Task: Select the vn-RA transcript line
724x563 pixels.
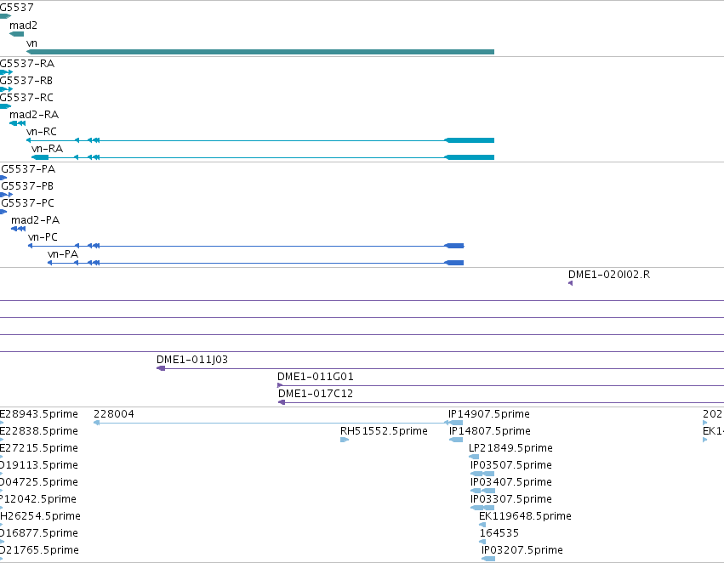Action: tap(263, 157)
